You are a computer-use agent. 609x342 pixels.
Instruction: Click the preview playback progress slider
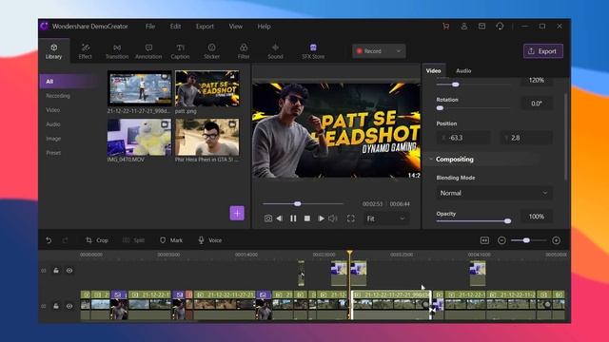[x=303, y=203]
